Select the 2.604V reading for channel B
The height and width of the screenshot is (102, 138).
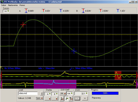105,11
